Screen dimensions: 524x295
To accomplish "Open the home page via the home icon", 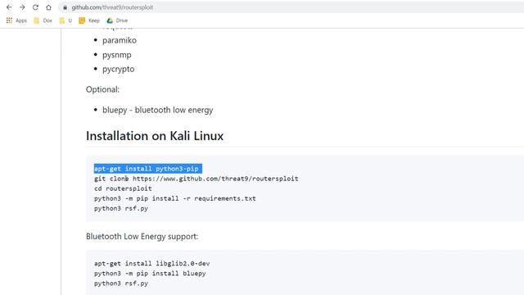I will coord(48,7).
